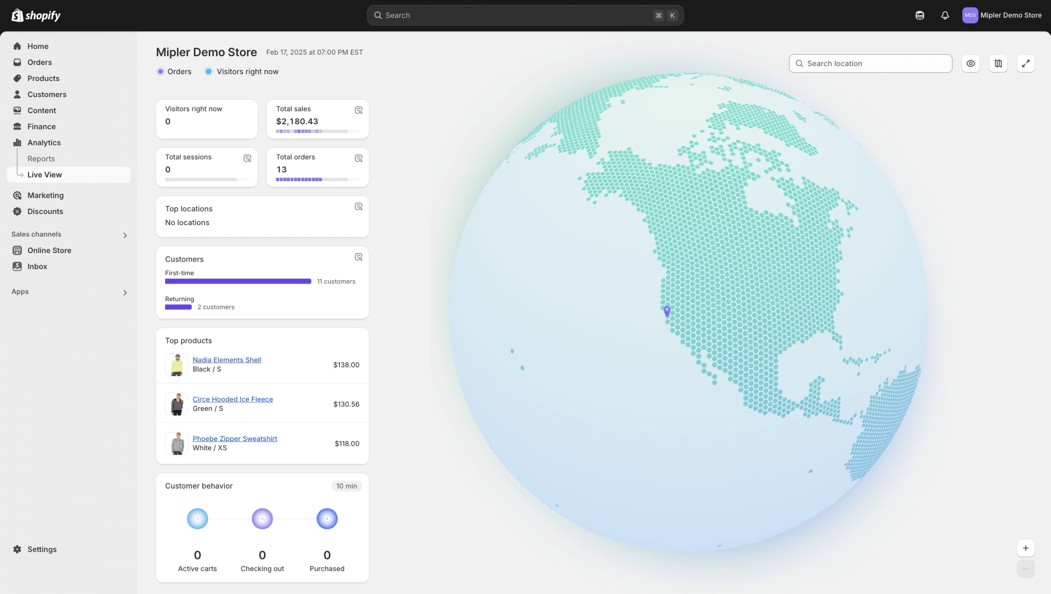Image resolution: width=1051 pixels, height=594 pixels.
Task: Open the Top locations report icon
Action: pos(358,207)
